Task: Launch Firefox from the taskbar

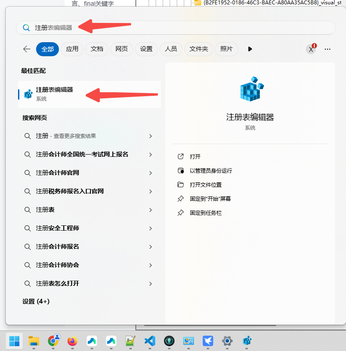Action: click(73, 341)
